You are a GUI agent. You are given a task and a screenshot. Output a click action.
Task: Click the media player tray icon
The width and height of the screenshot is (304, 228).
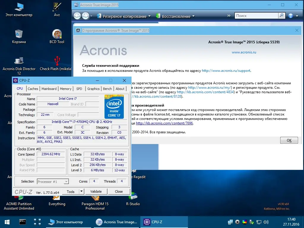[x=237, y=222]
